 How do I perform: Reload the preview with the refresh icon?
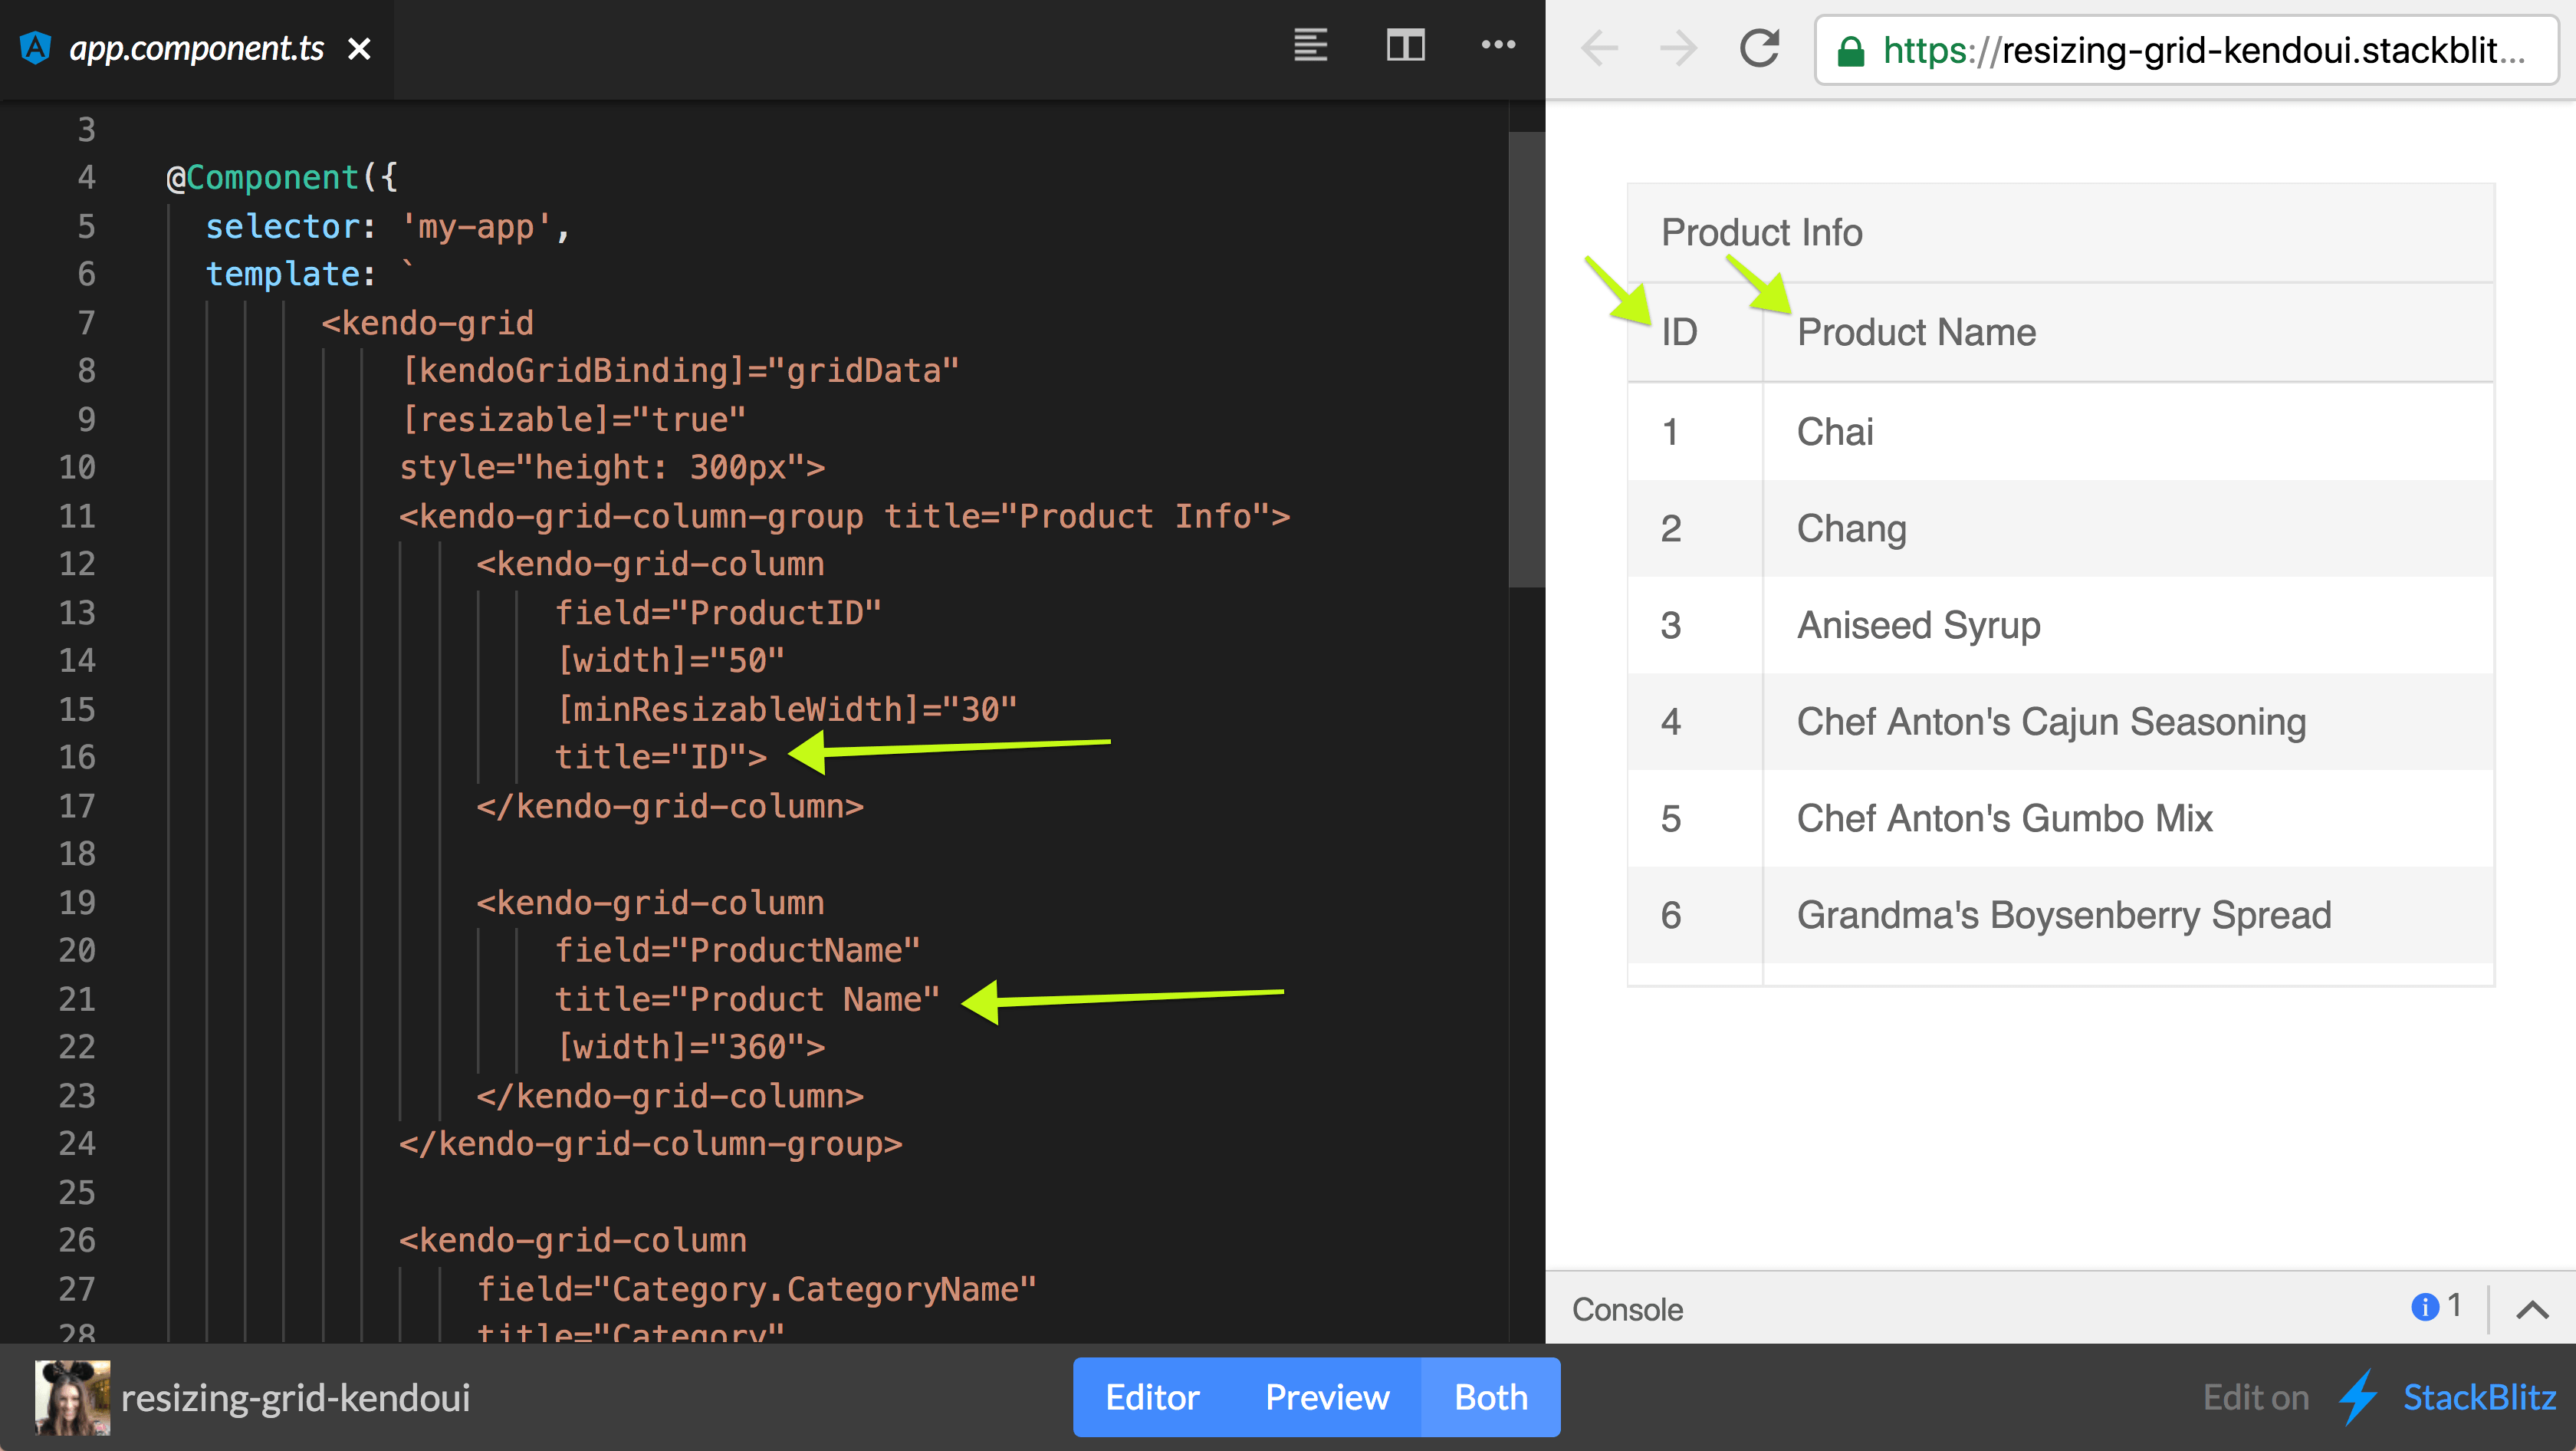tap(1760, 47)
